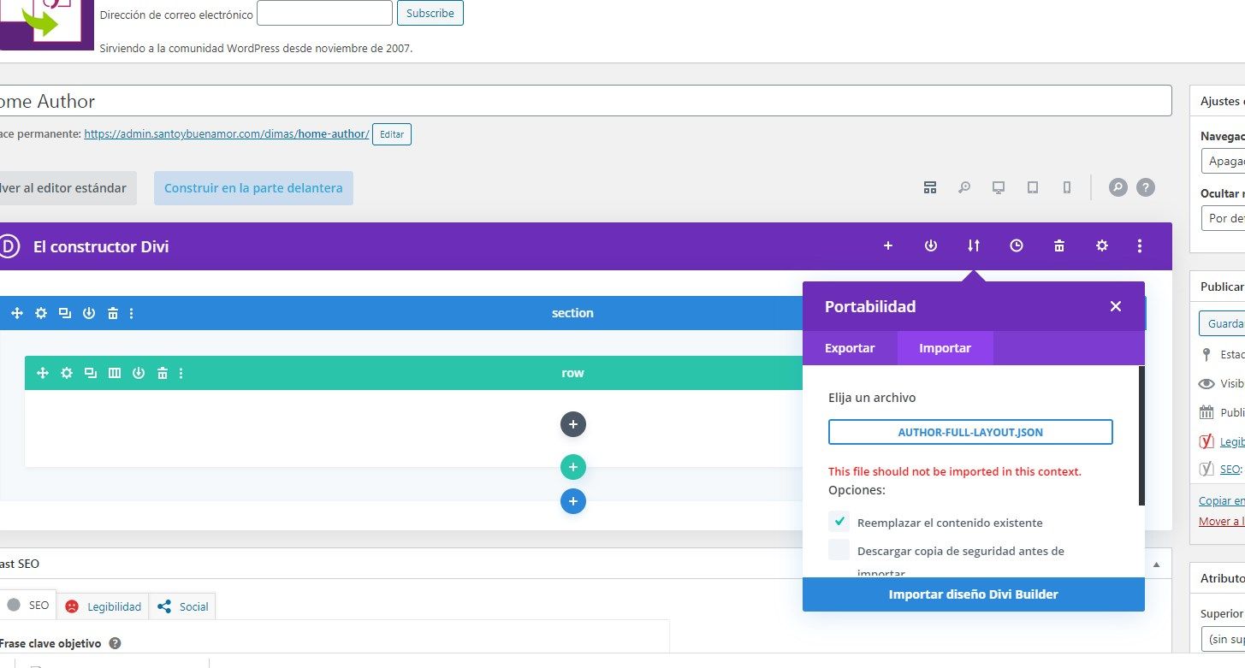Choose file AUTHOR-FULL-LAYOUT.JSON field
The height and width of the screenshot is (668, 1245).
[970, 432]
